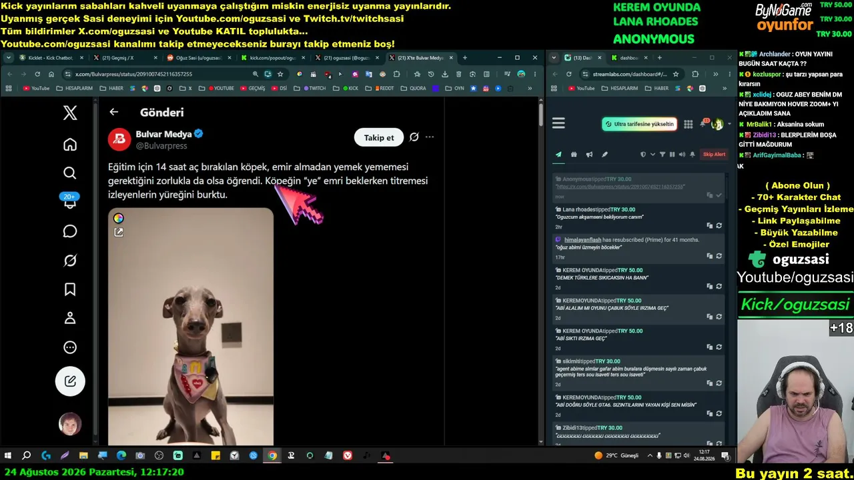The height and width of the screenshot is (480, 854).
Task: Open the Bulvar Medya profile name link
Action: click(163, 134)
